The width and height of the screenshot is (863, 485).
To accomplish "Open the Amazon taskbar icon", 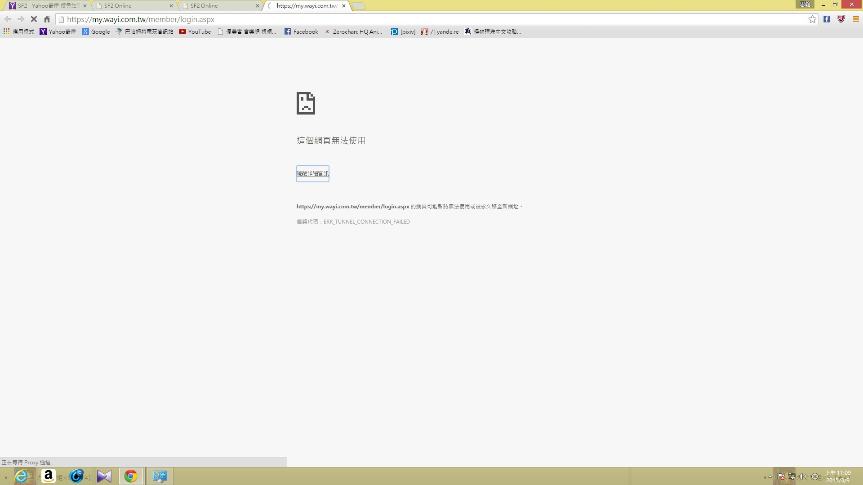I will [48, 476].
